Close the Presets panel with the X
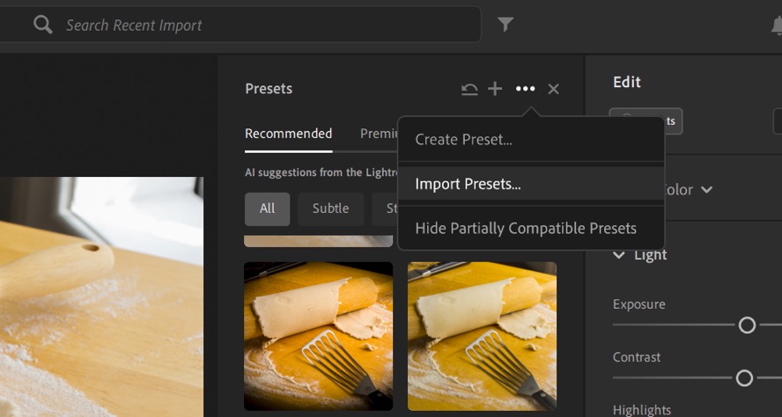Image resolution: width=782 pixels, height=417 pixels. (553, 89)
